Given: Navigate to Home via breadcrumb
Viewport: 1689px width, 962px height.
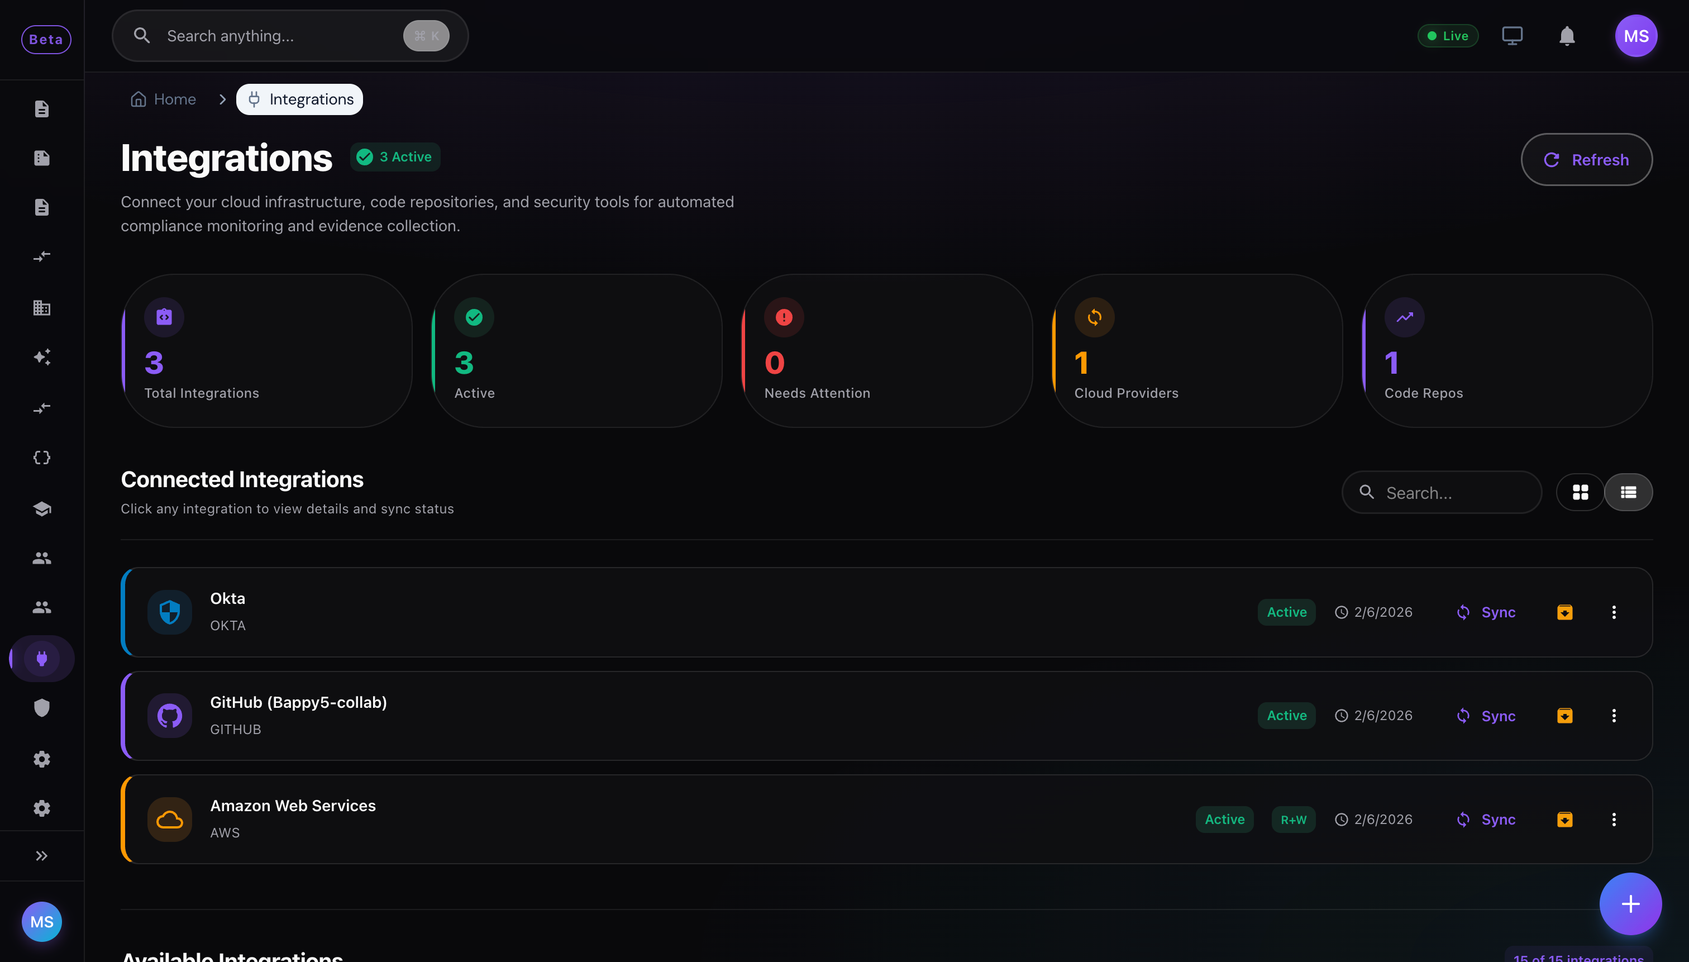Looking at the screenshot, I should (x=163, y=98).
